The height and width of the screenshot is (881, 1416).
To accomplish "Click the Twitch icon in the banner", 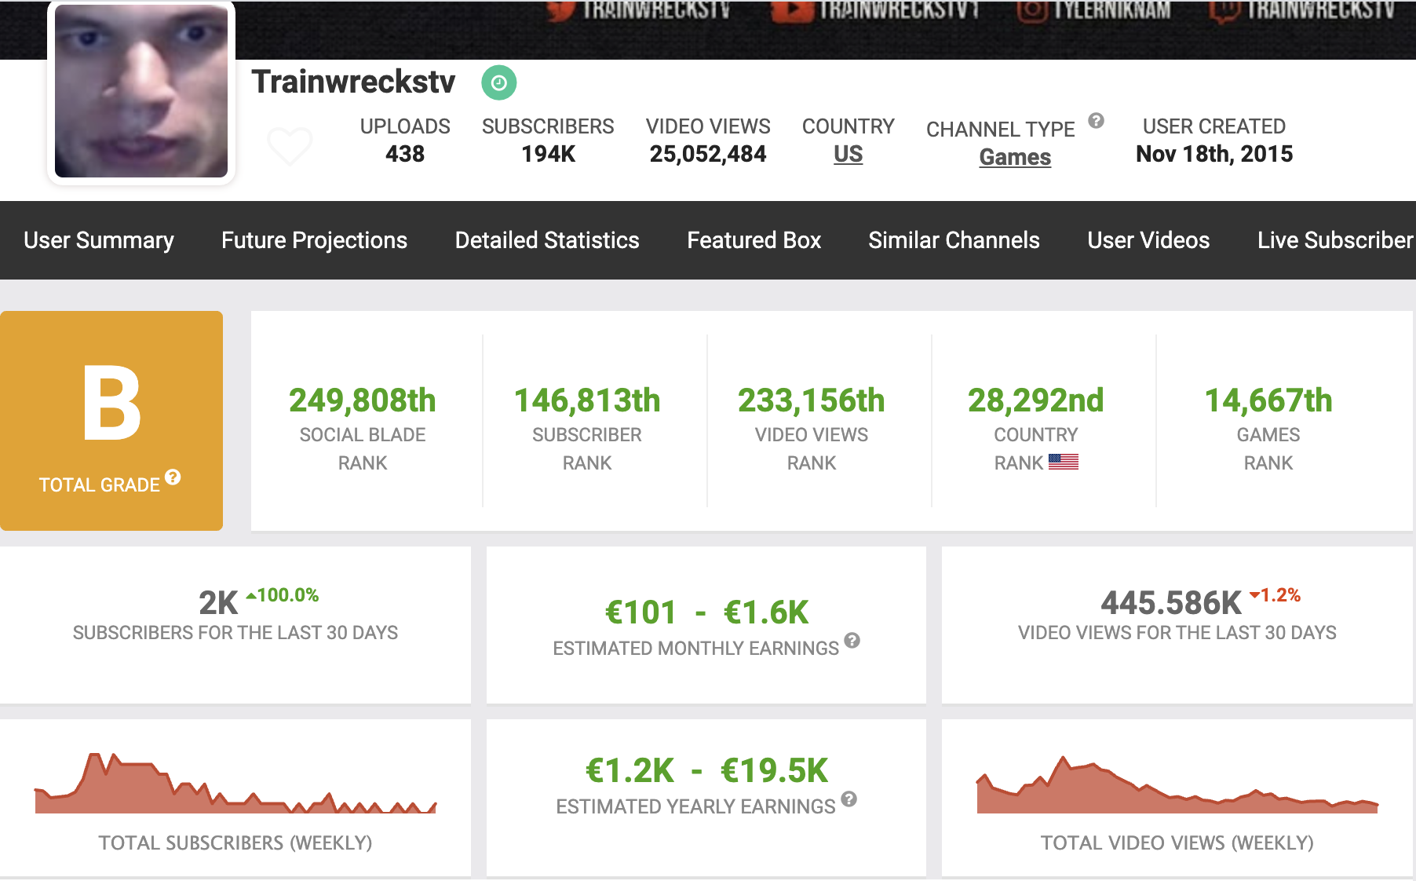I will coord(1224,10).
